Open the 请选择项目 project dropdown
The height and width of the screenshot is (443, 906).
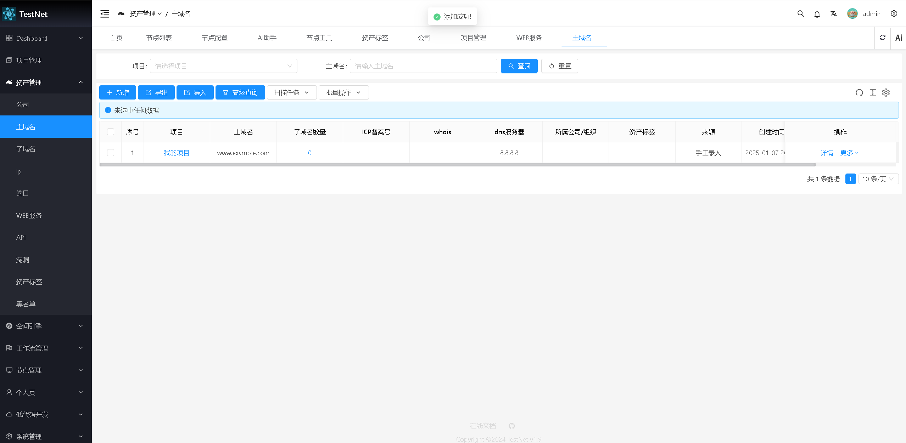[223, 66]
